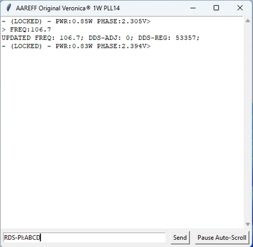Click the PHASE:2.305V reading
This screenshot has width=253, height=247.
coord(121,21)
